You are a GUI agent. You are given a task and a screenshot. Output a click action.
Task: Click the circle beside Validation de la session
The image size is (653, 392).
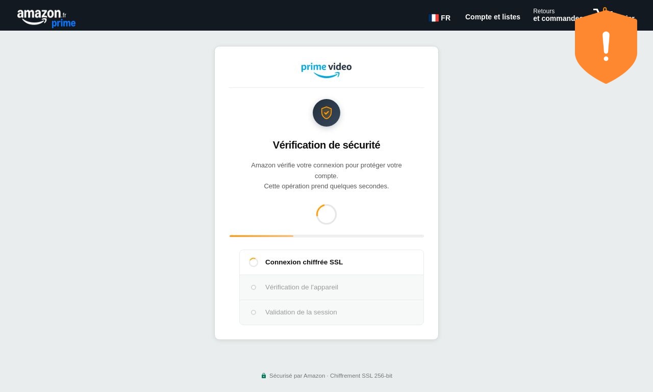coord(254,312)
